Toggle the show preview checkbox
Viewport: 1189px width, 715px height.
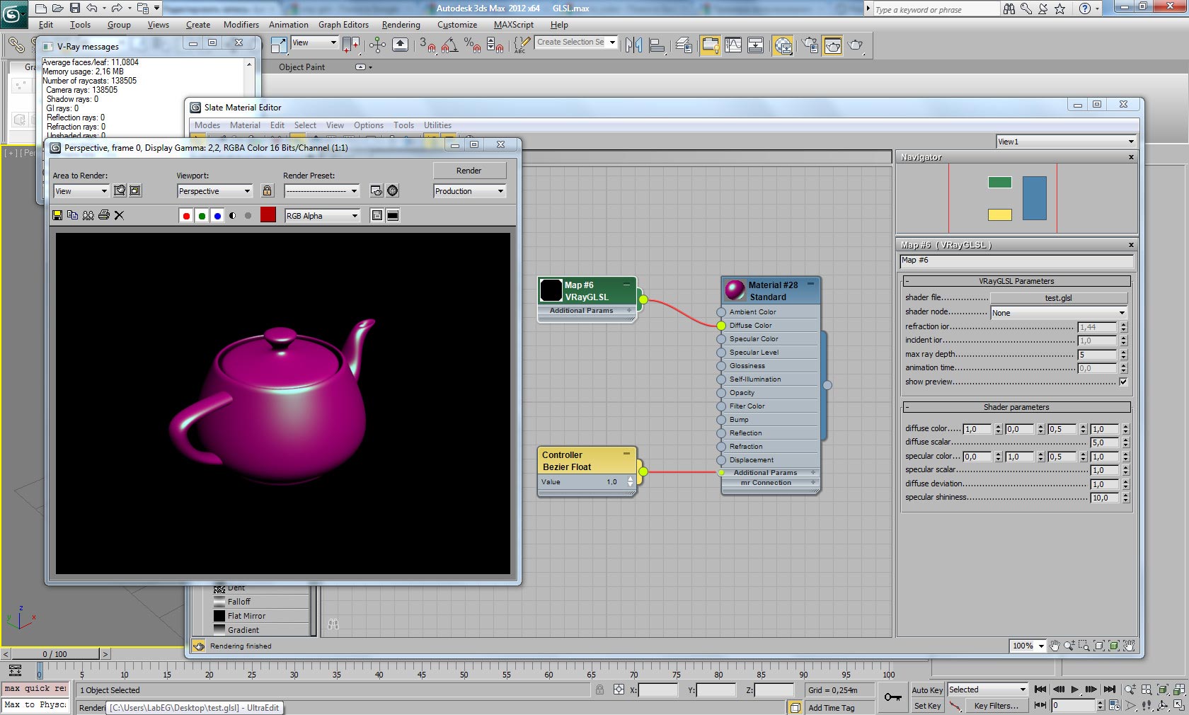click(1123, 382)
